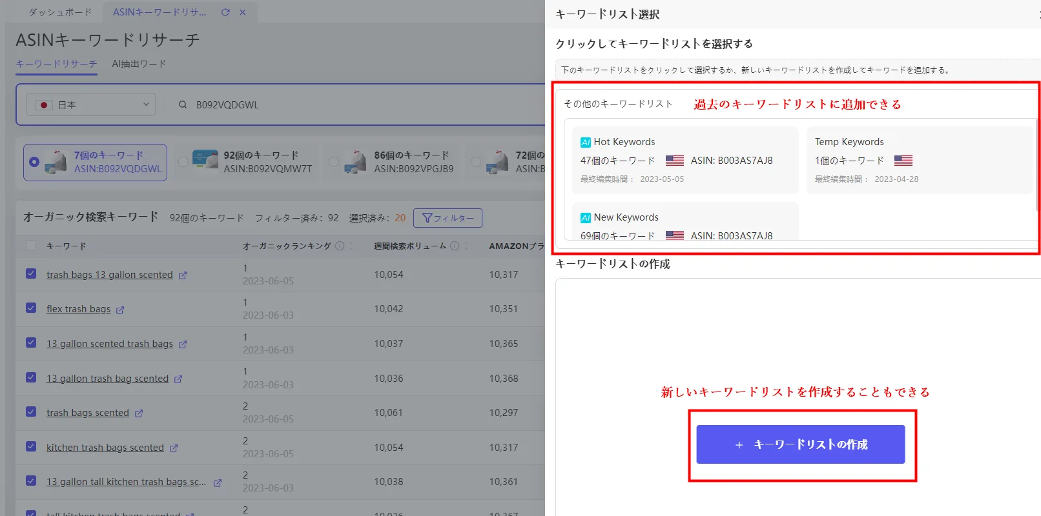
Task: Open the 日本 marketplace dropdown
Action: pyautogui.click(x=91, y=104)
